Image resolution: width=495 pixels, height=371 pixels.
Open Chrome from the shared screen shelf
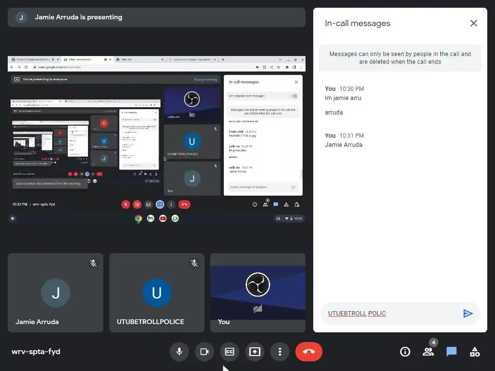pyautogui.click(x=138, y=218)
